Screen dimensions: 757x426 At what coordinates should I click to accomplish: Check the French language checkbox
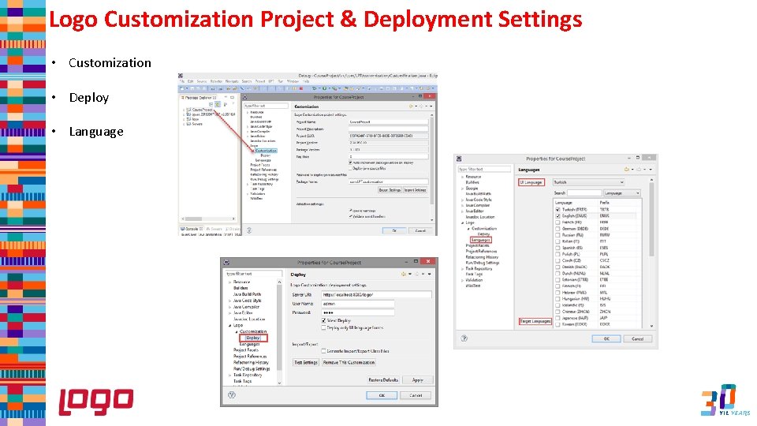[x=557, y=222]
